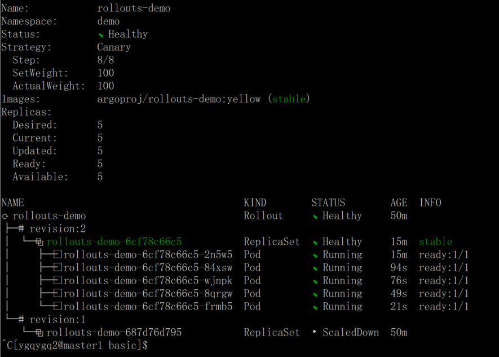Click the argoproj/rollouts-demo:yellow image text

(x=179, y=99)
